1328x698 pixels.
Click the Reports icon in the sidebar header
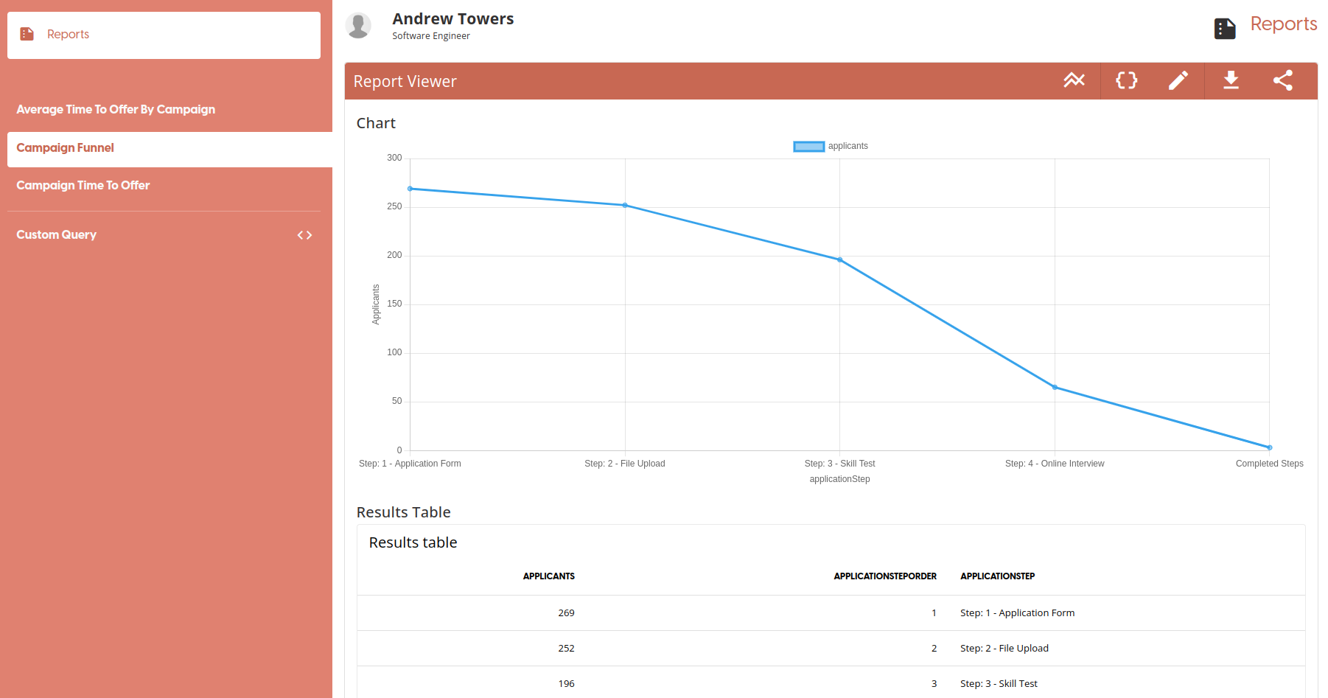point(27,34)
